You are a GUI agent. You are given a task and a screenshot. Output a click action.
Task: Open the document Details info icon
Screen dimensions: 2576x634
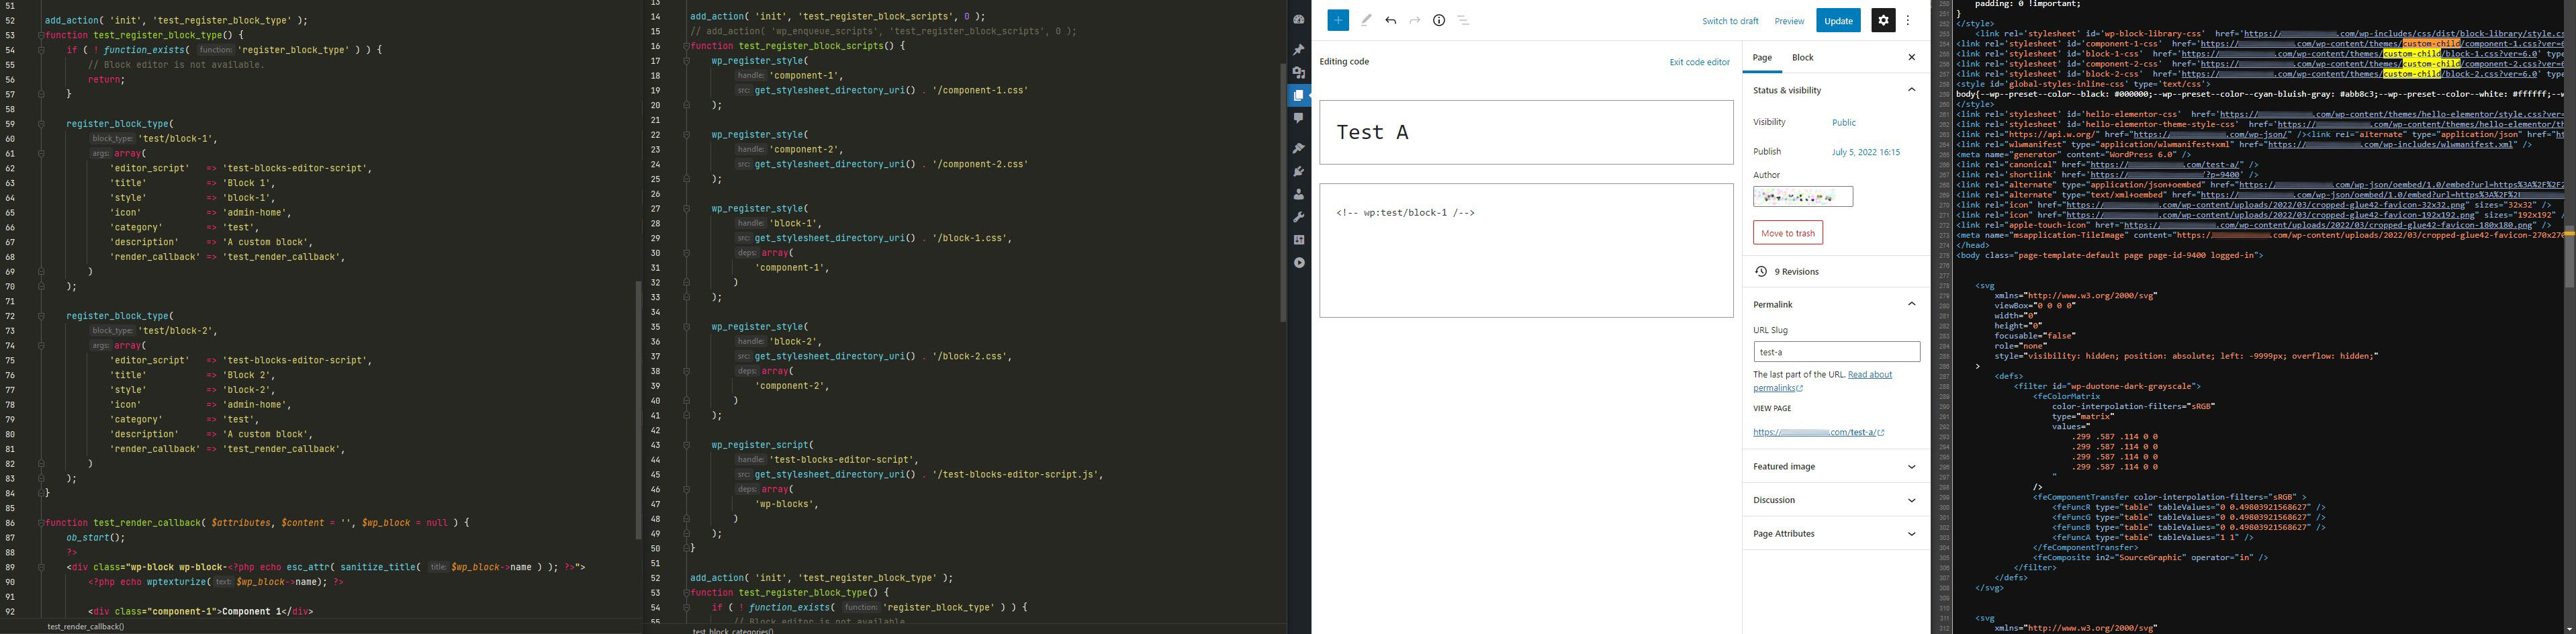click(1439, 20)
